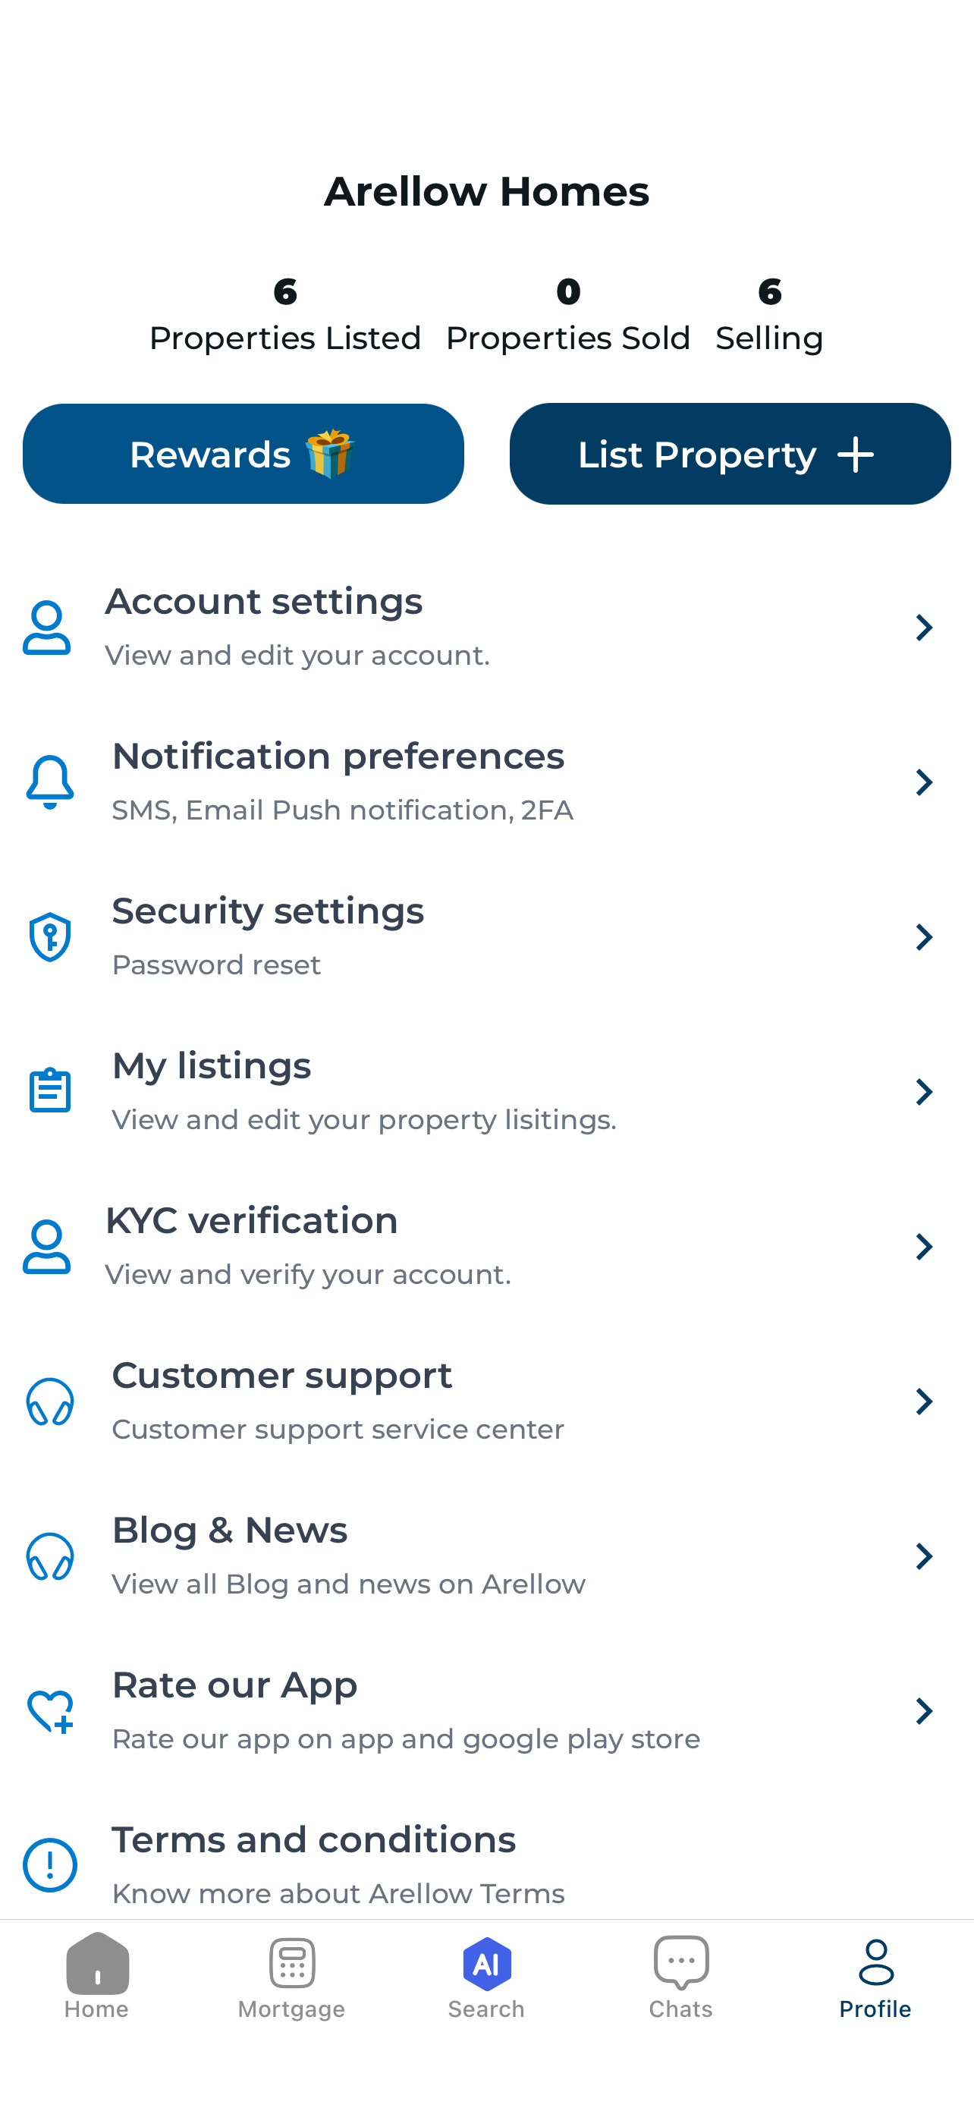Open the AI Search tab
The height and width of the screenshot is (2108, 974).
click(486, 1977)
